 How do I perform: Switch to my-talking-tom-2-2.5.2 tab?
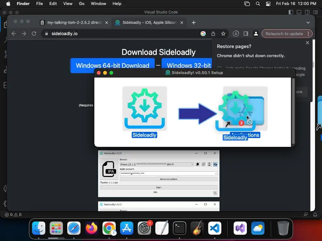click(x=74, y=23)
